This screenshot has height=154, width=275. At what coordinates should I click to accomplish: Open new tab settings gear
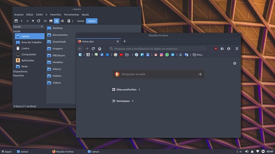click(x=235, y=63)
